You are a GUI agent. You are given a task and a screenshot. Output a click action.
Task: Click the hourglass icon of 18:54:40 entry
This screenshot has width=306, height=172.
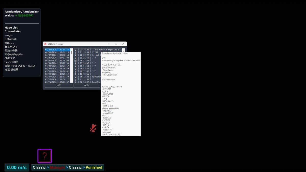[75, 66]
